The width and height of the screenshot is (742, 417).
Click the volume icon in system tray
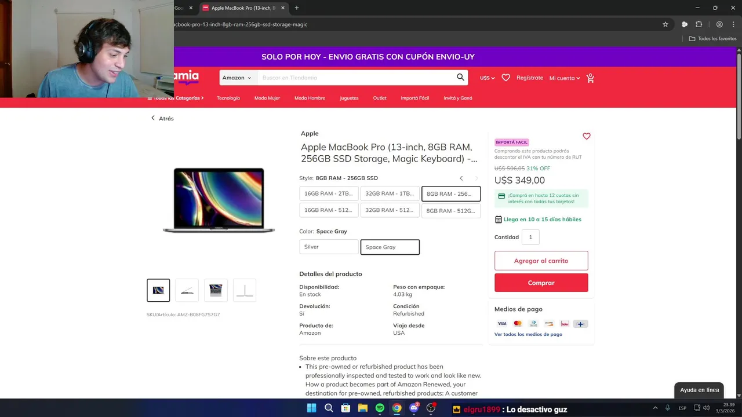(706, 408)
